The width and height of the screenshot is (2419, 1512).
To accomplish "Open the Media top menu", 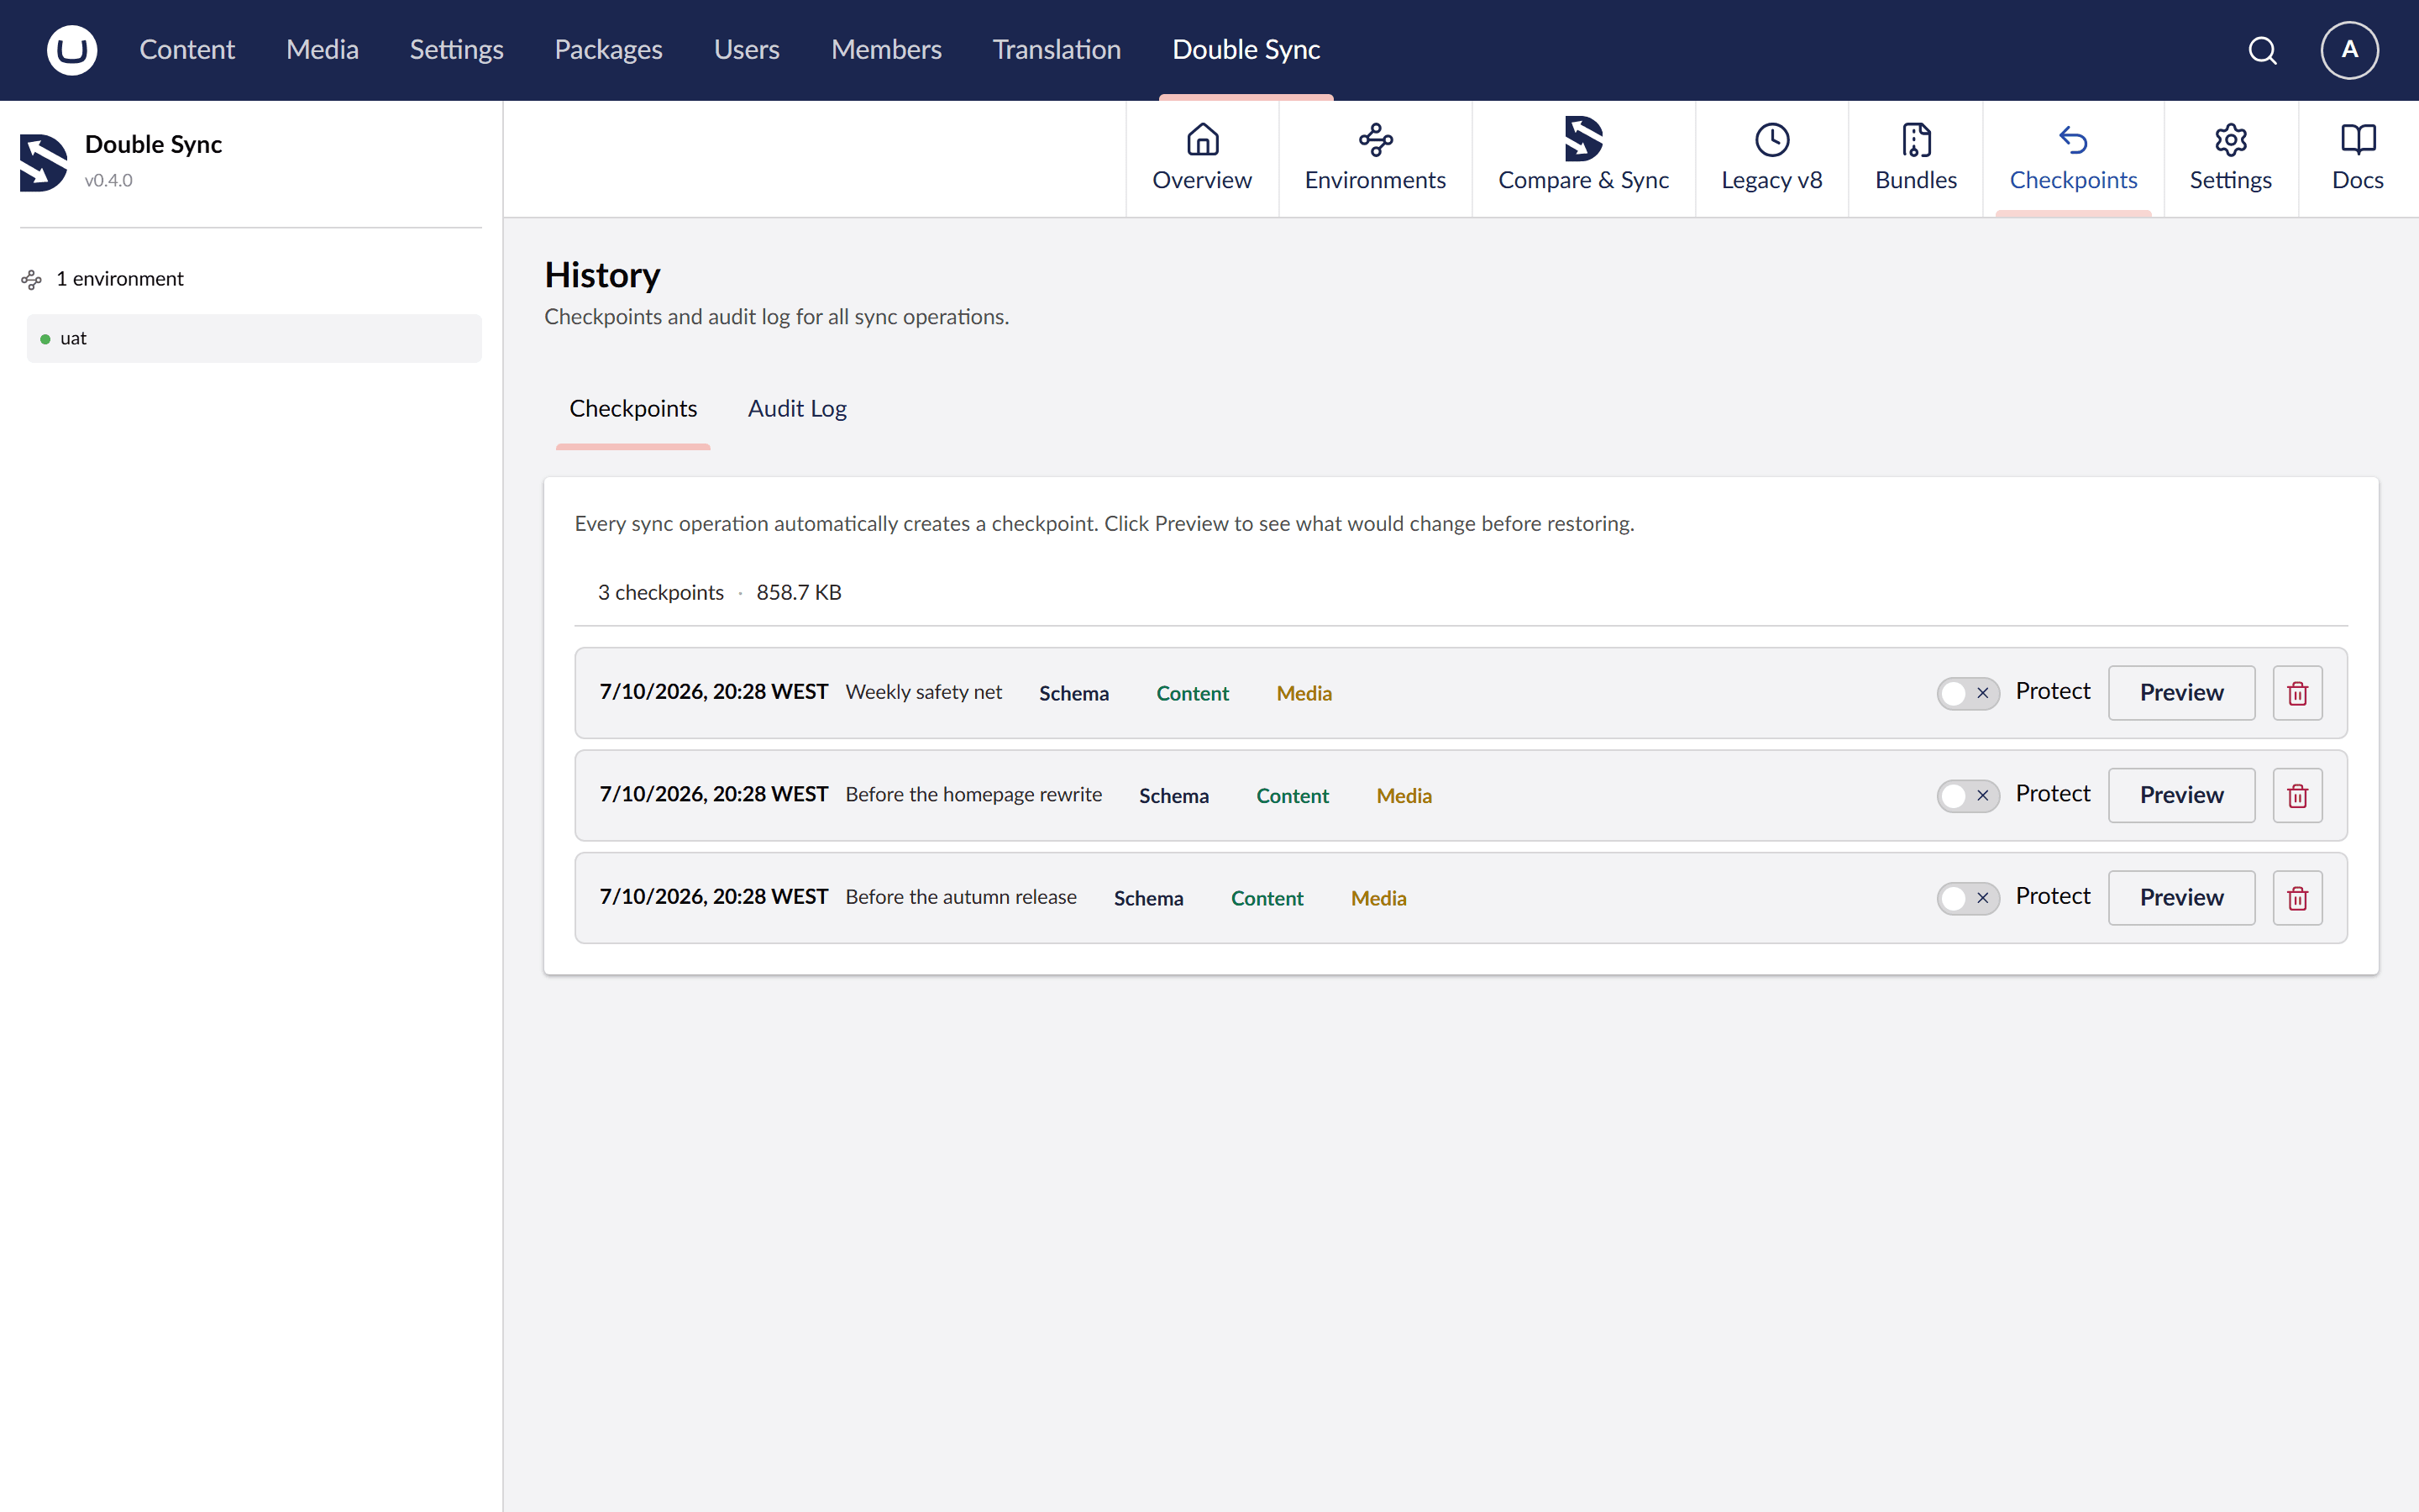I will click(322, 50).
